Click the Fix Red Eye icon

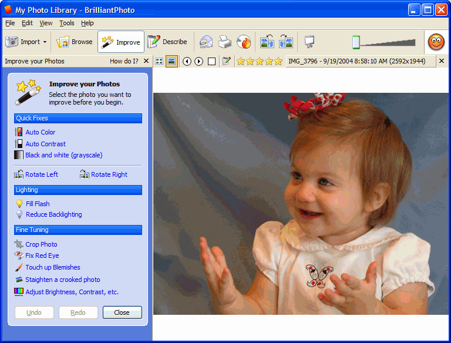point(19,255)
